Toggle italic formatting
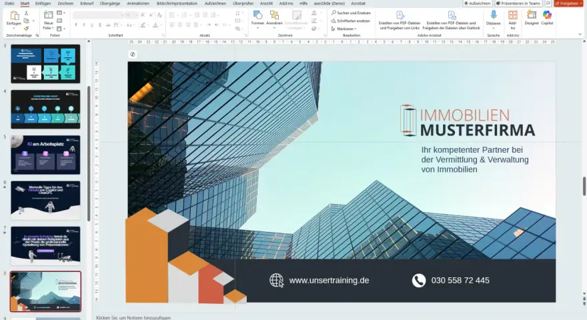 (84, 25)
